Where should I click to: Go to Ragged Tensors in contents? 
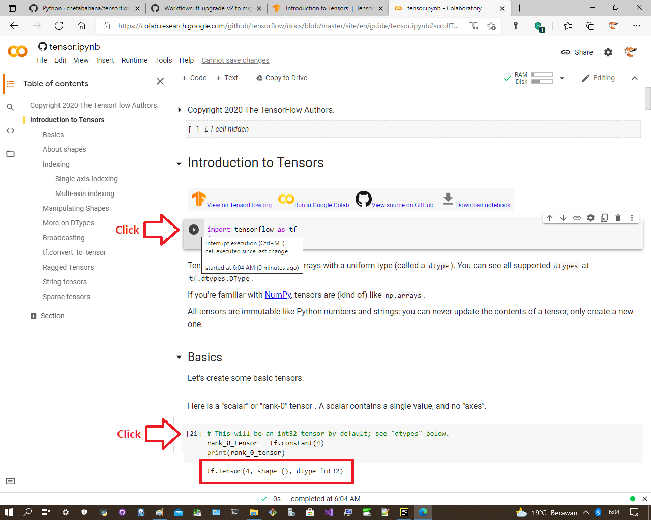tap(68, 267)
